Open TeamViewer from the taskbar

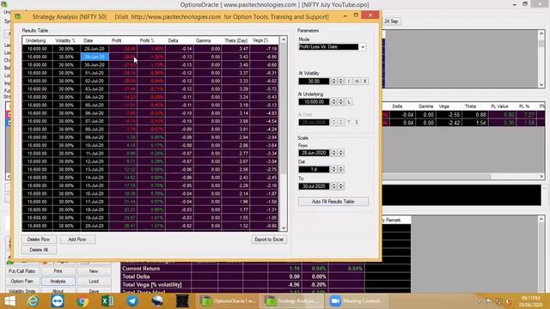click(58, 301)
